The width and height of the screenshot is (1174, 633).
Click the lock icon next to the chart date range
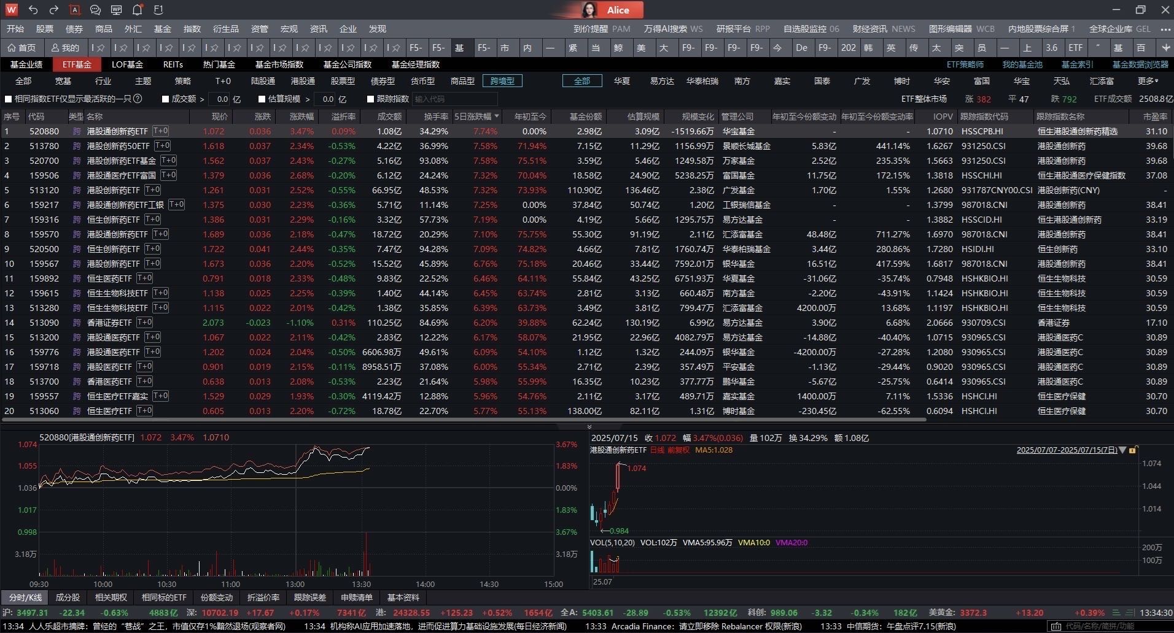[x=1133, y=450]
